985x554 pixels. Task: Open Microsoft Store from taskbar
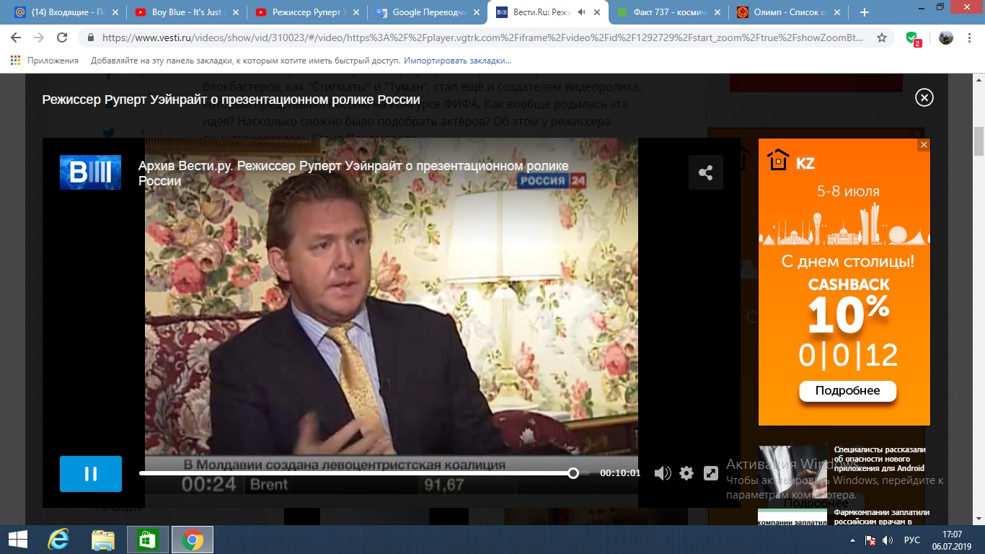tap(147, 539)
